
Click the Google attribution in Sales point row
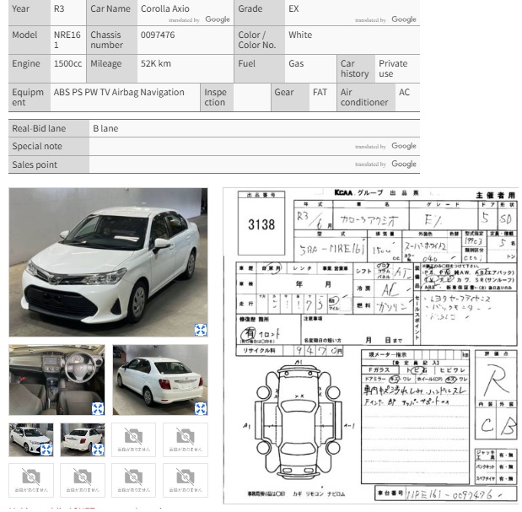[404, 164]
